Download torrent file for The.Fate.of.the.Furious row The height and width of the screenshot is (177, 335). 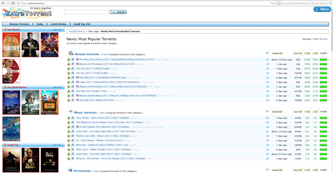tap(69, 60)
